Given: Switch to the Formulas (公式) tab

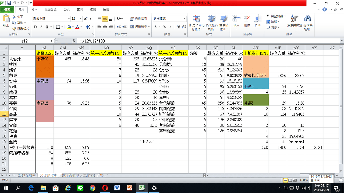Looking at the screenshot, I should pos(67,9).
